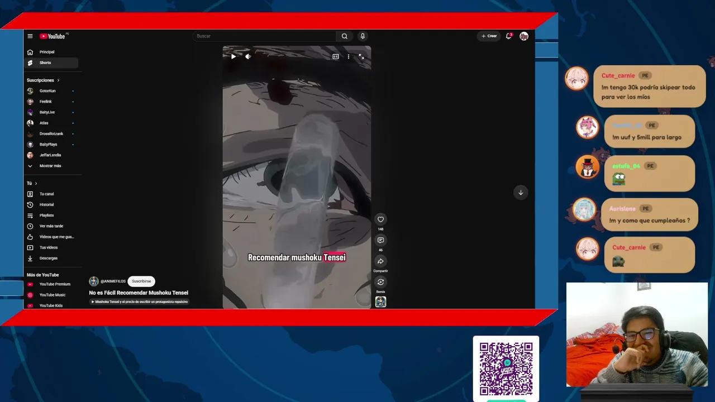Image resolution: width=715 pixels, height=402 pixels.
Task: Select Shorts in the sidebar
Action: coord(51,63)
